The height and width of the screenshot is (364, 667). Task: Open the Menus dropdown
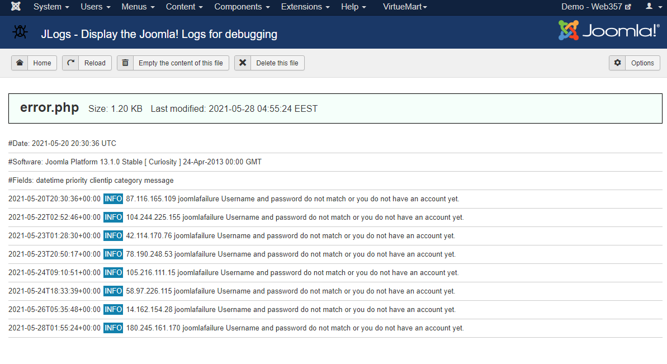pyautogui.click(x=138, y=7)
